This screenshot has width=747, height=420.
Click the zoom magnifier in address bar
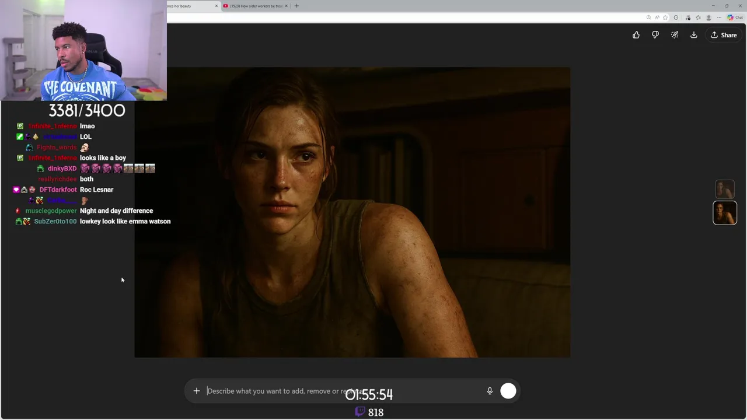coord(648,17)
